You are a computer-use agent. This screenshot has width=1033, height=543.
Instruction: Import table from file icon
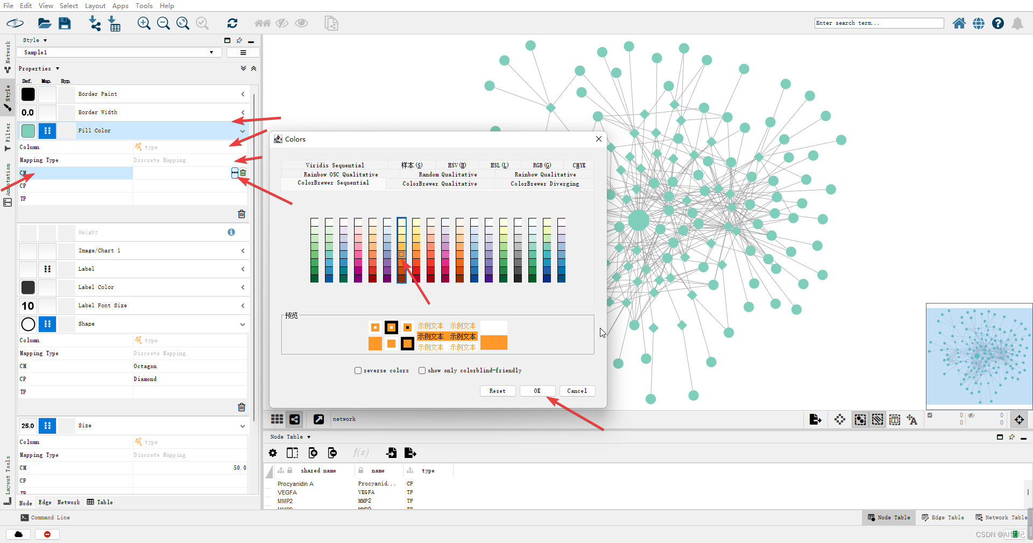[115, 23]
